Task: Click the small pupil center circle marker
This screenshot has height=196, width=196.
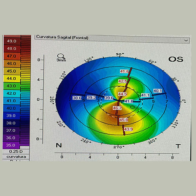Action: point(132,107)
